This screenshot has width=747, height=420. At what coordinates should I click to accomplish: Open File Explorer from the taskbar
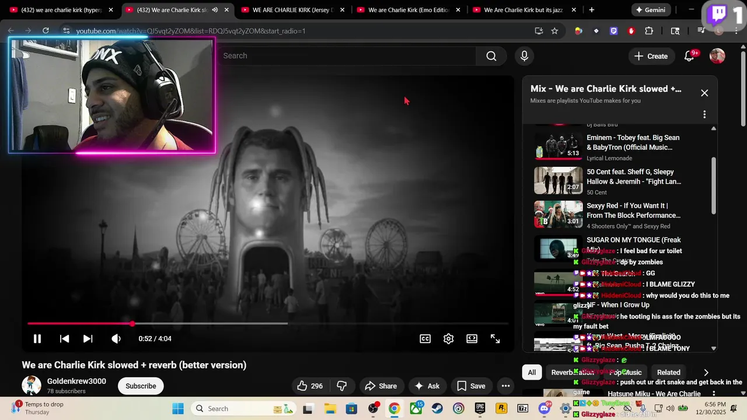tap(330, 408)
